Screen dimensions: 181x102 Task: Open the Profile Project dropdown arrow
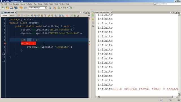point(73,8)
